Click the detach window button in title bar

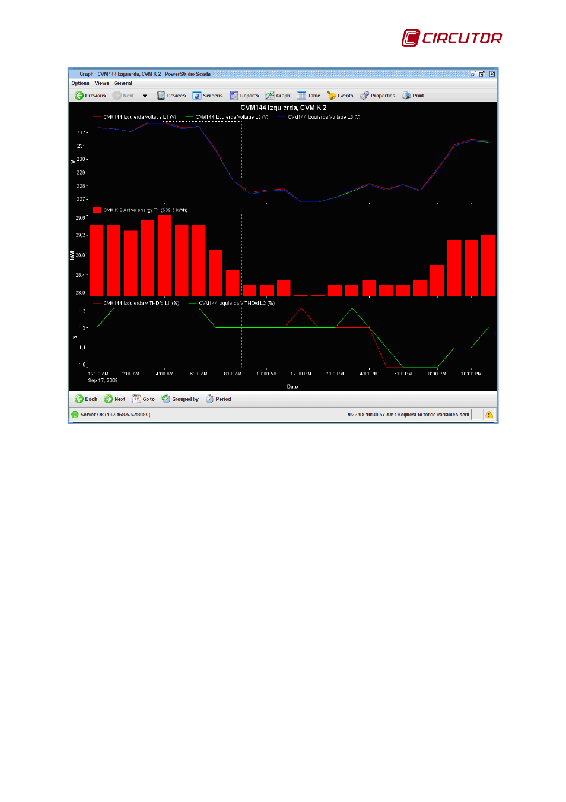point(473,74)
